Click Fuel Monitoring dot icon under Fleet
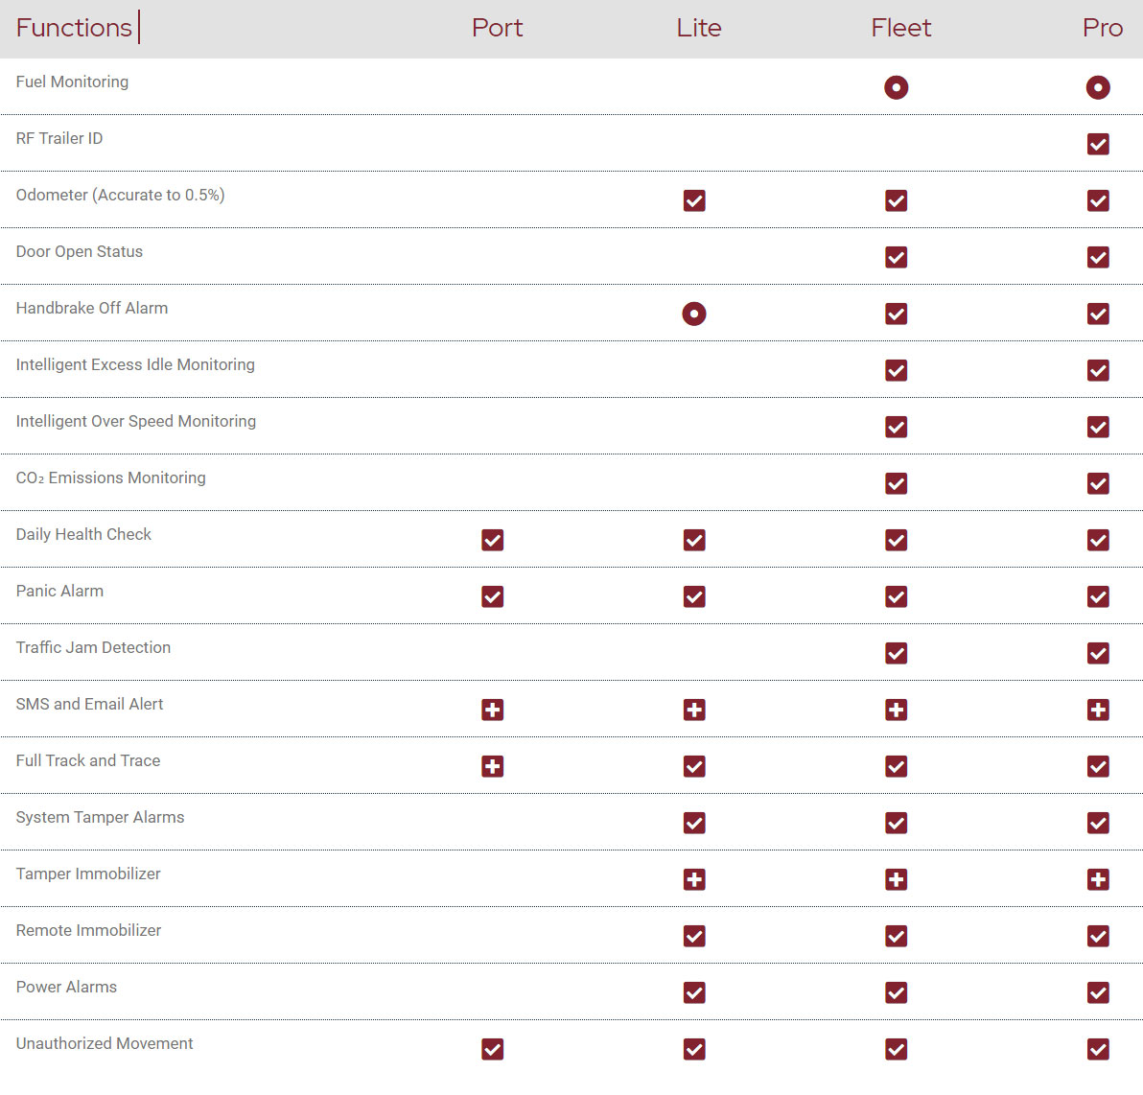 [896, 87]
